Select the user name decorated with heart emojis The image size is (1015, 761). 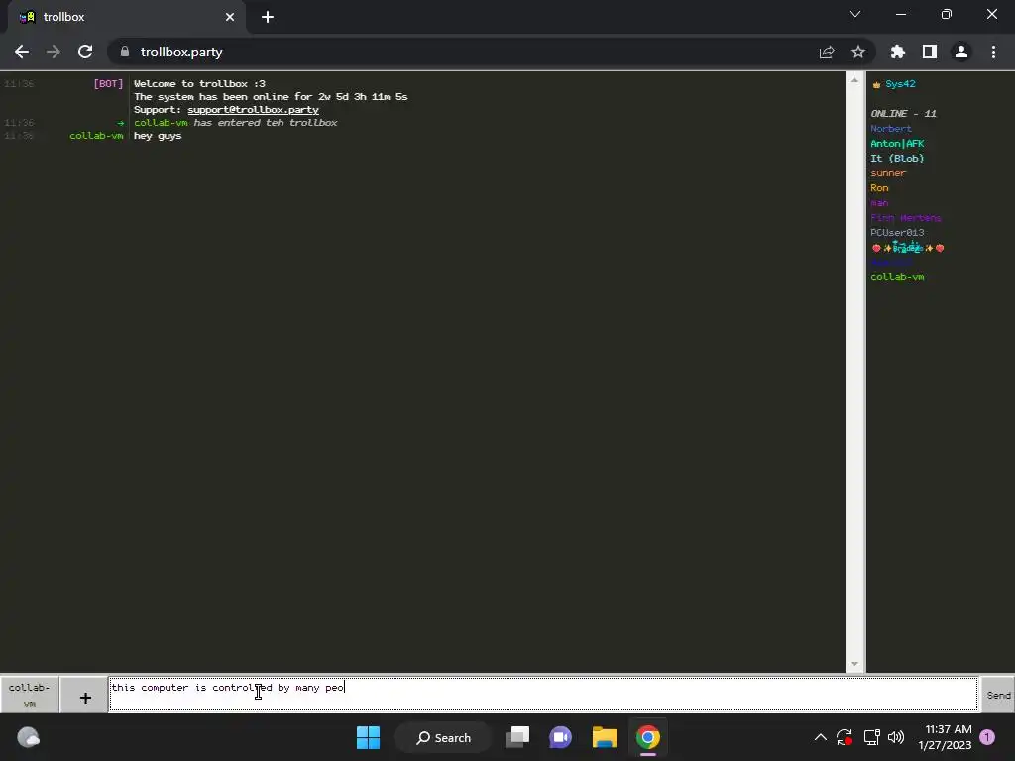pyautogui.click(x=908, y=247)
